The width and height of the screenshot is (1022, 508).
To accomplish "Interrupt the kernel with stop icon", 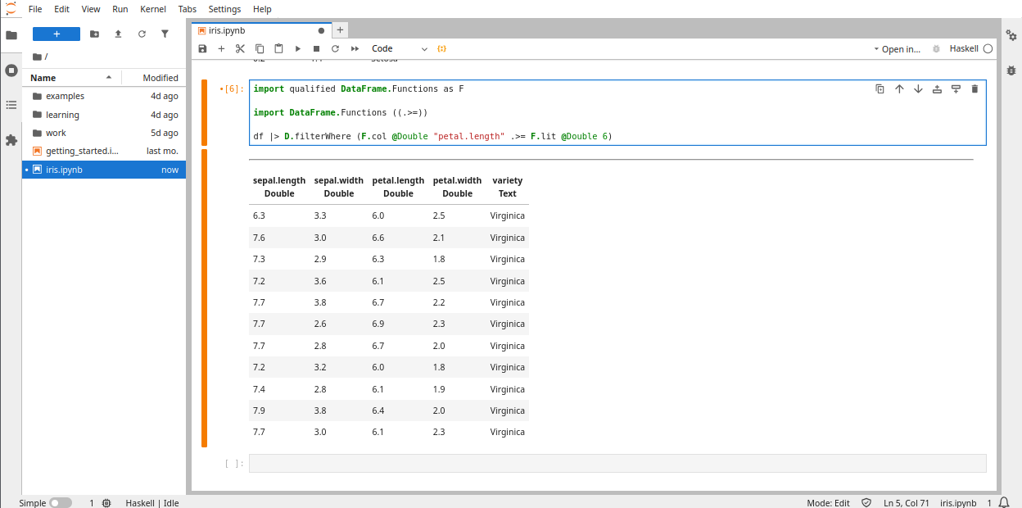I will 316,49.
